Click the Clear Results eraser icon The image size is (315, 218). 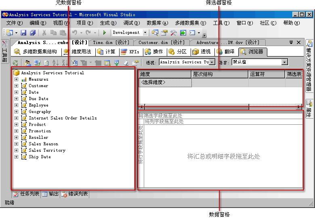pos(126,63)
